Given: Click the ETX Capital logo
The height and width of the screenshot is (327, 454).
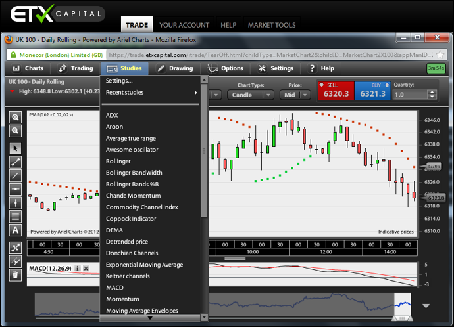Looking at the screenshot, I should [57, 14].
